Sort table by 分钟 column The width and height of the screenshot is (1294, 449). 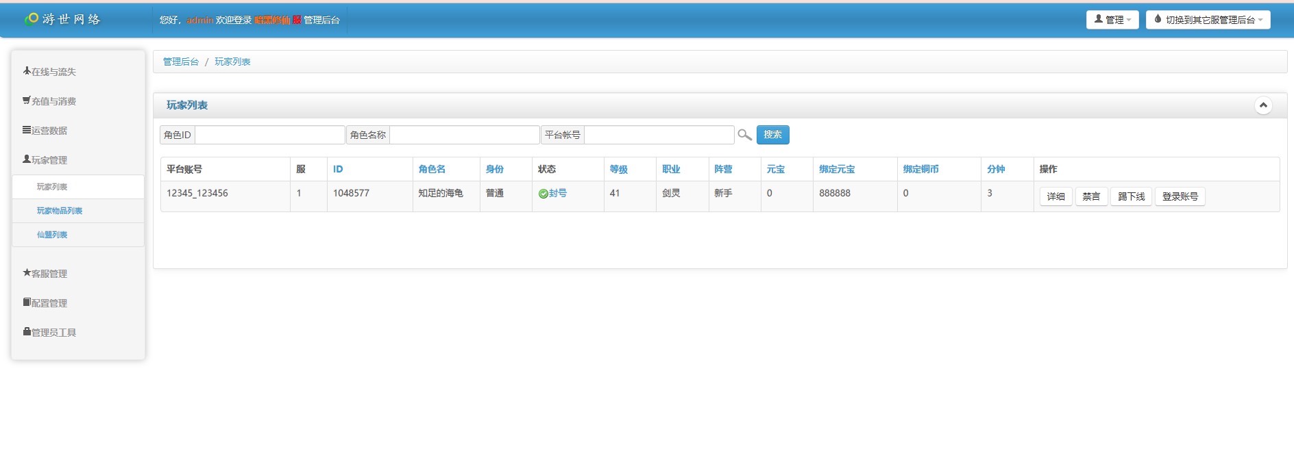(996, 169)
